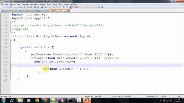Toggle the file monitoring toolbar icon
184x103 pixels.
coord(86,7)
